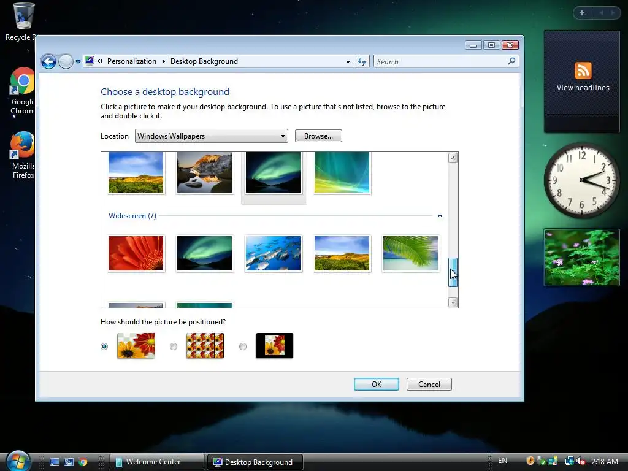The width and height of the screenshot is (628, 471).
Task: Select the palm leaf widescreen wallpaper
Action: 410,253
